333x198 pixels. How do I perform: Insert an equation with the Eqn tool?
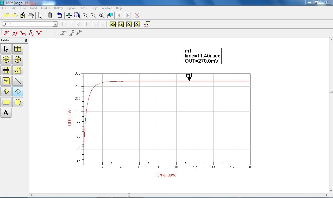tap(6, 81)
